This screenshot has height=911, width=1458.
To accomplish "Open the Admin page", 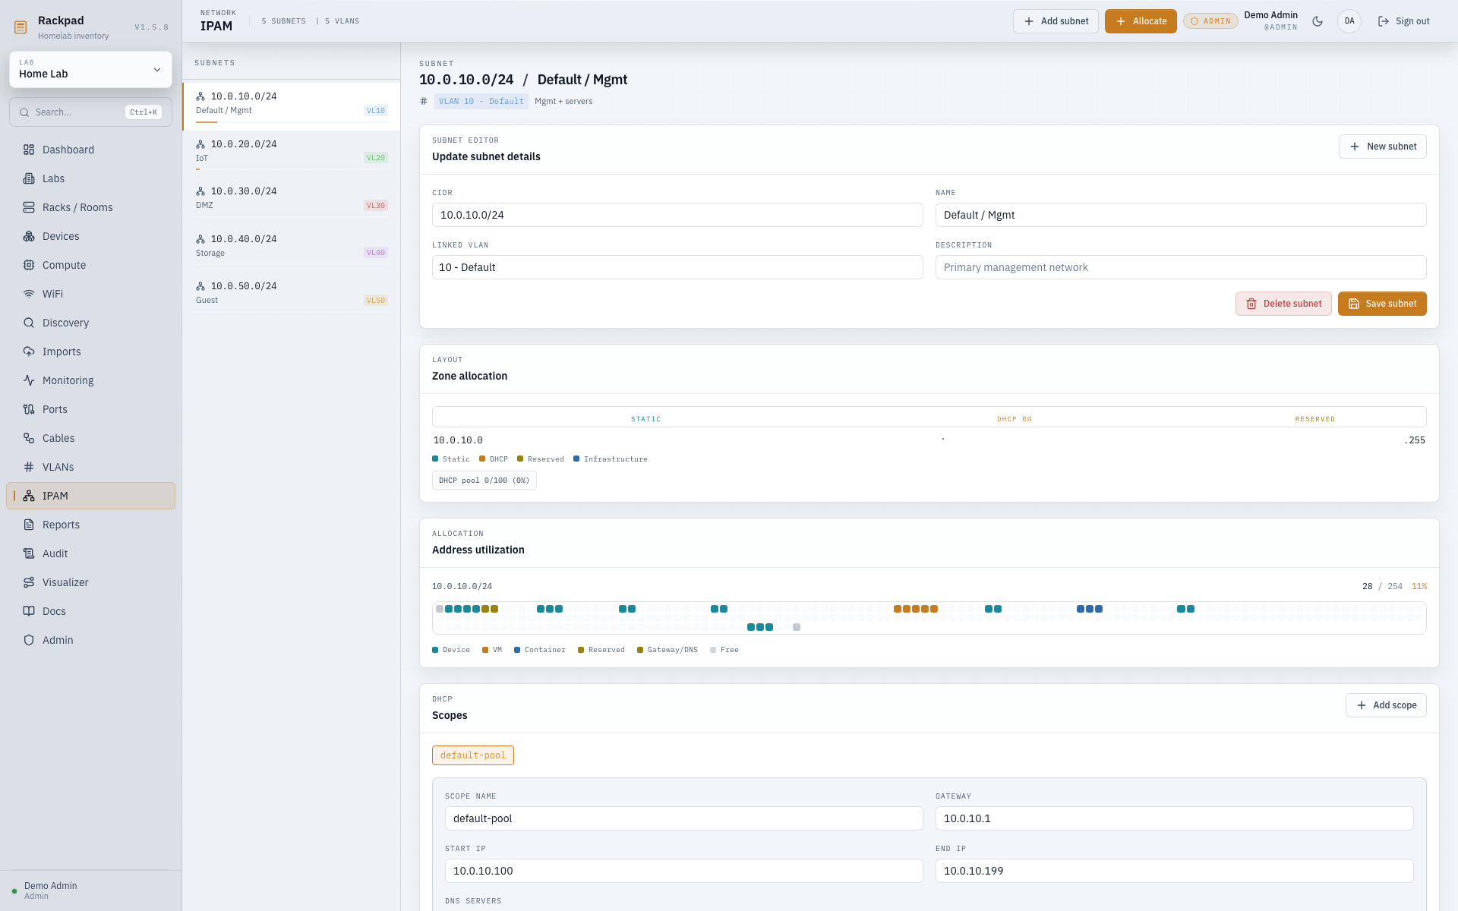I will (90, 640).
